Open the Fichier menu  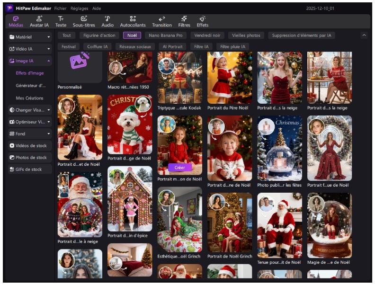click(x=60, y=9)
